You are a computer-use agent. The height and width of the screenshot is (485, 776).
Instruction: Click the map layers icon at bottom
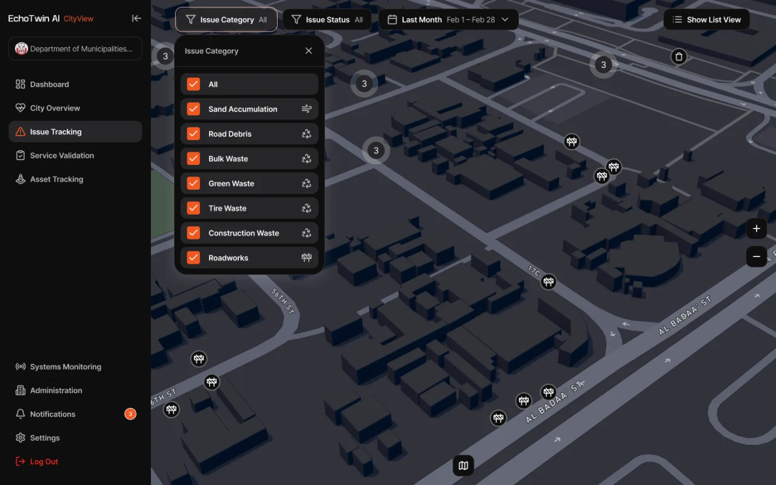point(463,466)
